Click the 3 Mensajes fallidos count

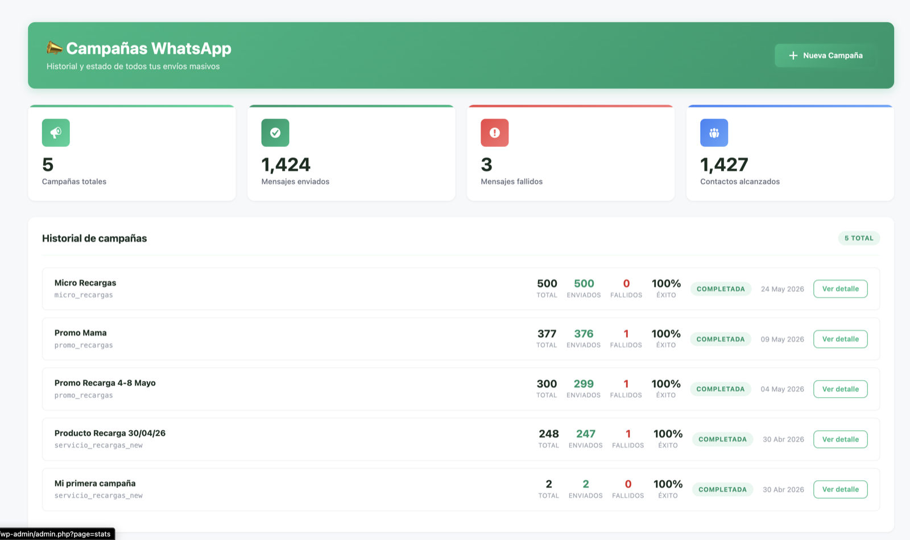[487, 164]
